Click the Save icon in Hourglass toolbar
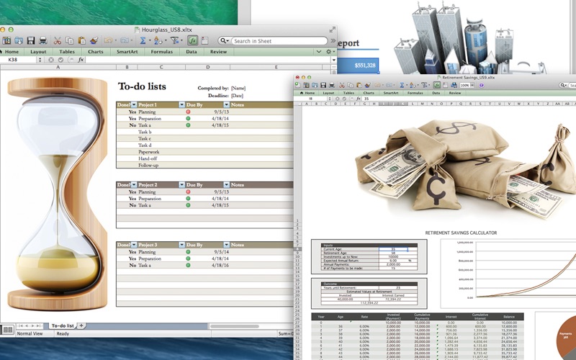Screen dimensions: 576x360 (x=30, y=41)
